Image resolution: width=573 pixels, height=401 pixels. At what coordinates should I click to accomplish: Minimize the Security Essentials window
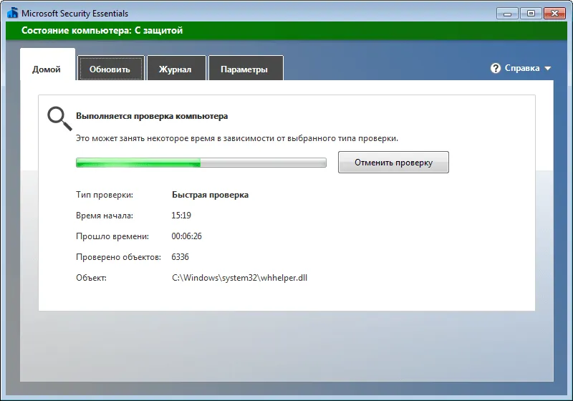(507, 14)
